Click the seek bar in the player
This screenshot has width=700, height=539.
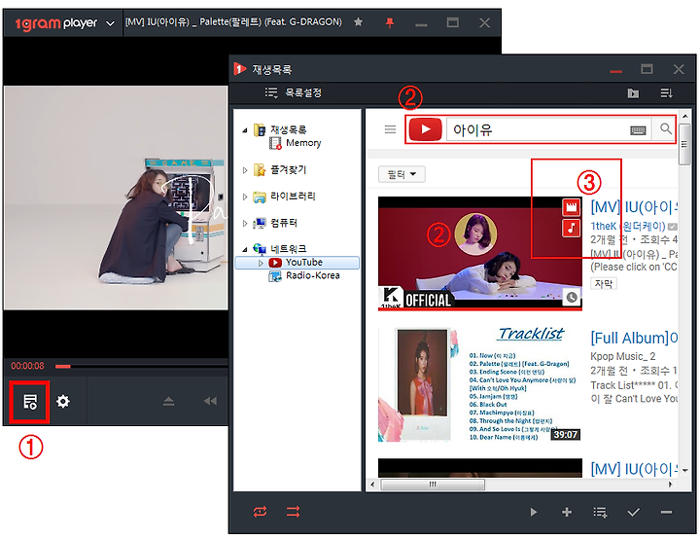141,367
